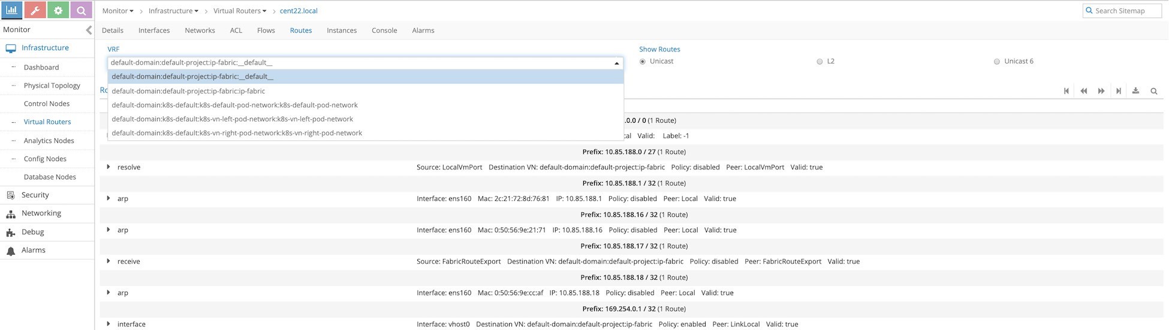Select the L2 radio button
This screenshot has height=330, width=1169.
coord(819,62)
